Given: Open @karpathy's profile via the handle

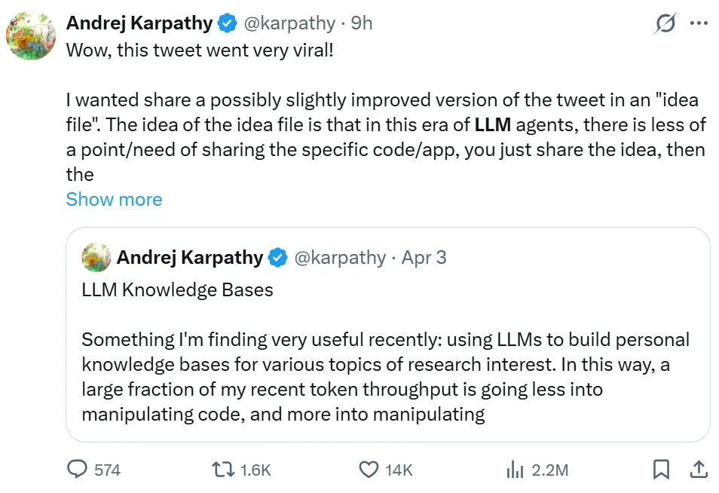Looking at the screenshot, I should pos(290,23).
